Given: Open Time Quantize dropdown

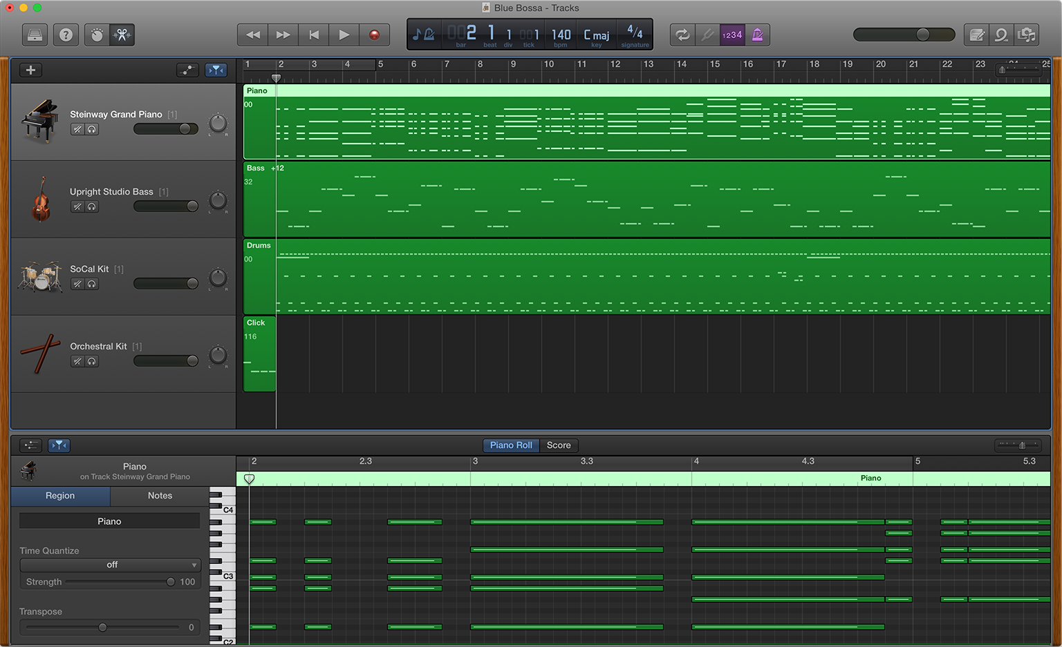Looking at the screenshot, I should 111,565.
